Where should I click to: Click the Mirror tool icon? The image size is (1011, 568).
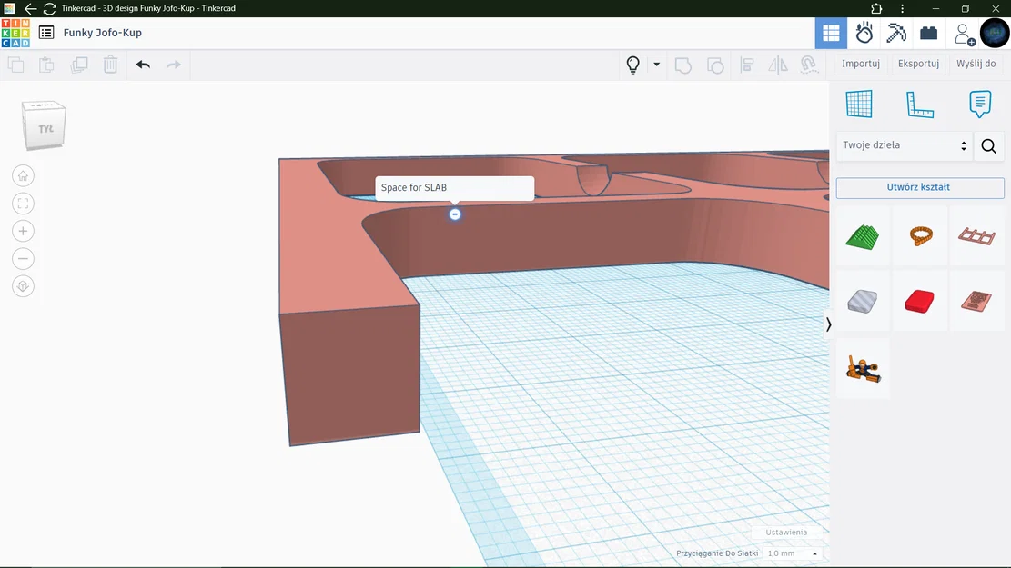(778, 65)
